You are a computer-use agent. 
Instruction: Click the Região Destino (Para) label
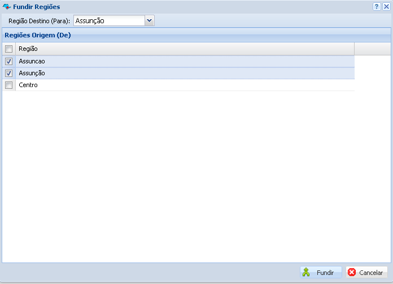(39, 21)
